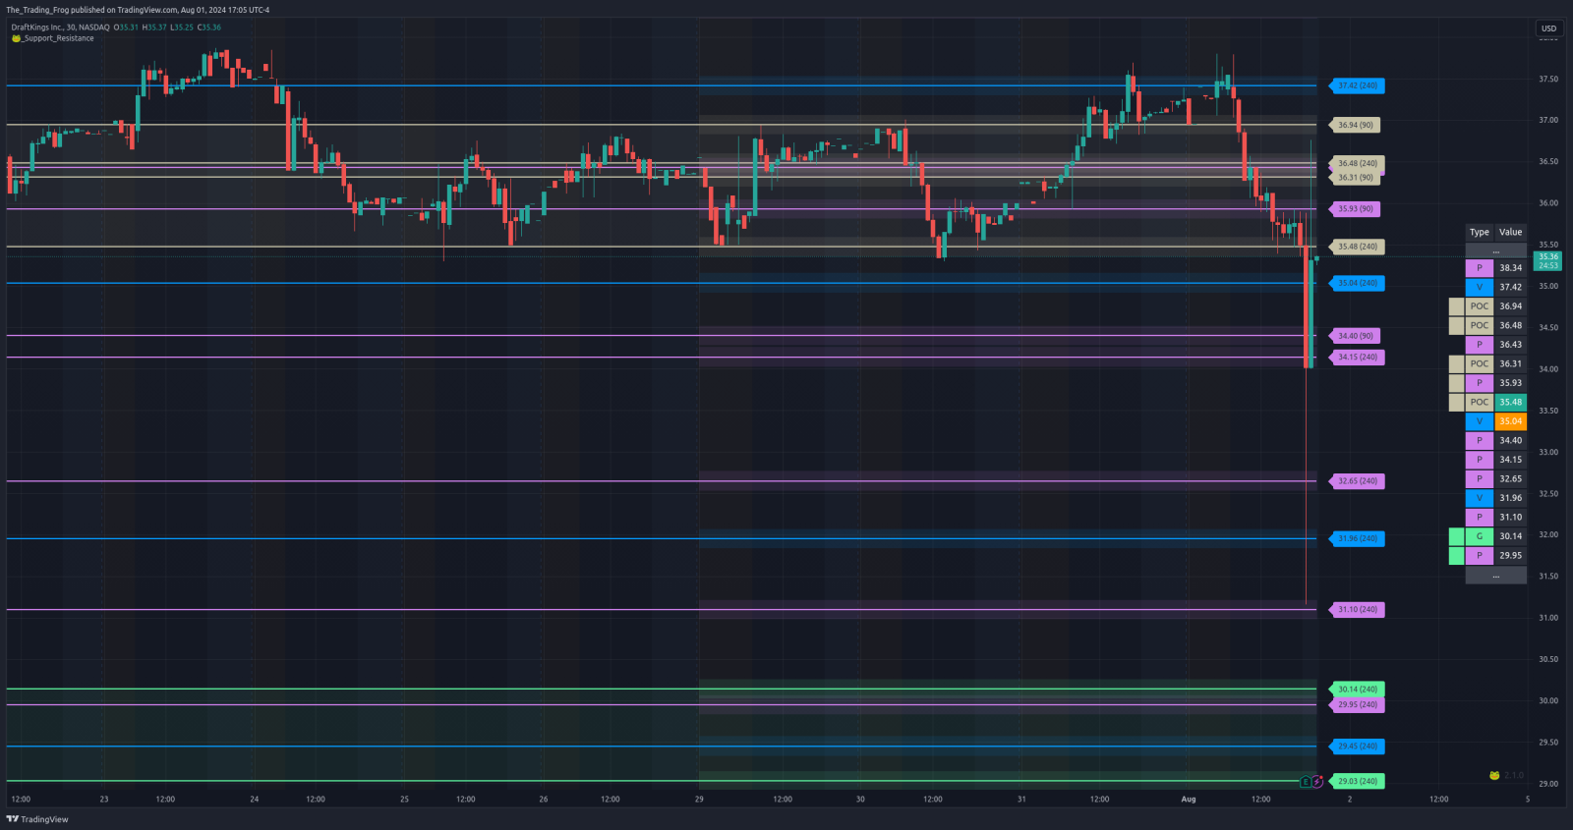This screenshot has width=1573, height=830.
Task: Click the orange-highlighted 35.04 table value
Action: click(1510, 421)
